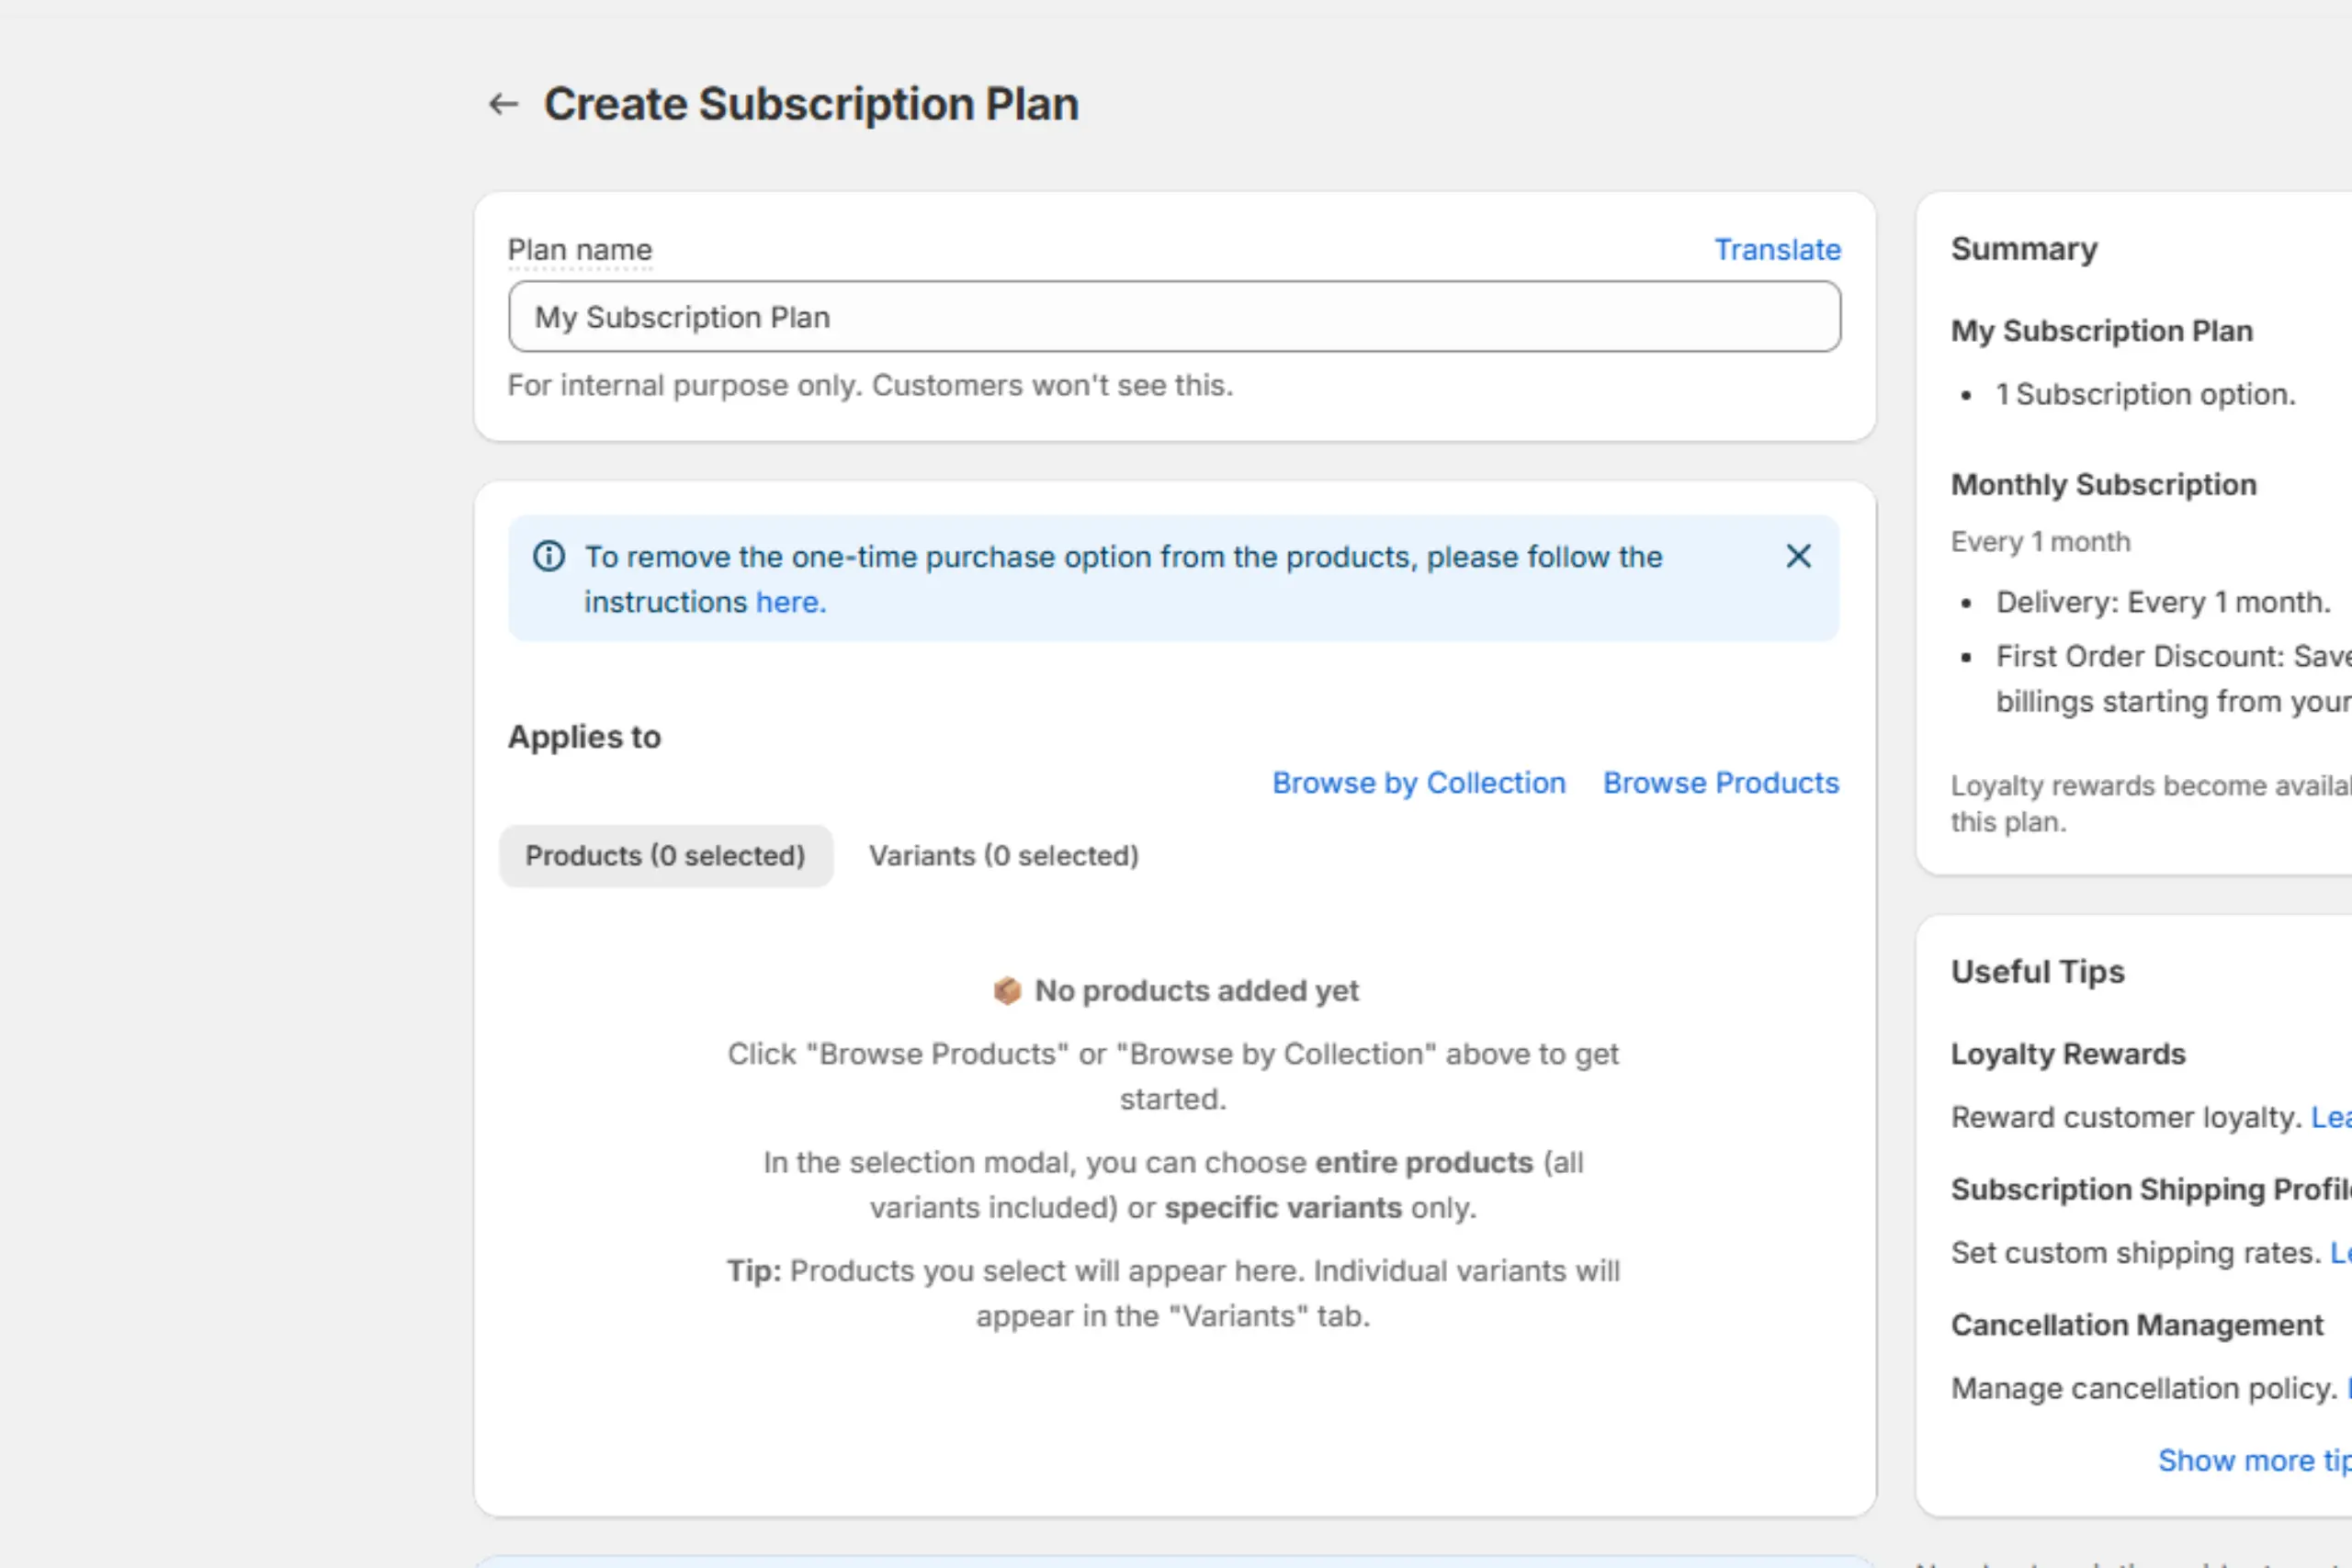Click the First Order Discount bullet
The image size is (2352, 1568).
click(x=2174, y=679)
